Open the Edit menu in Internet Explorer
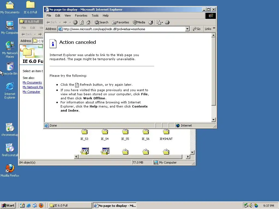This screenshot has width=279, height=209. [x=58, y=16]
